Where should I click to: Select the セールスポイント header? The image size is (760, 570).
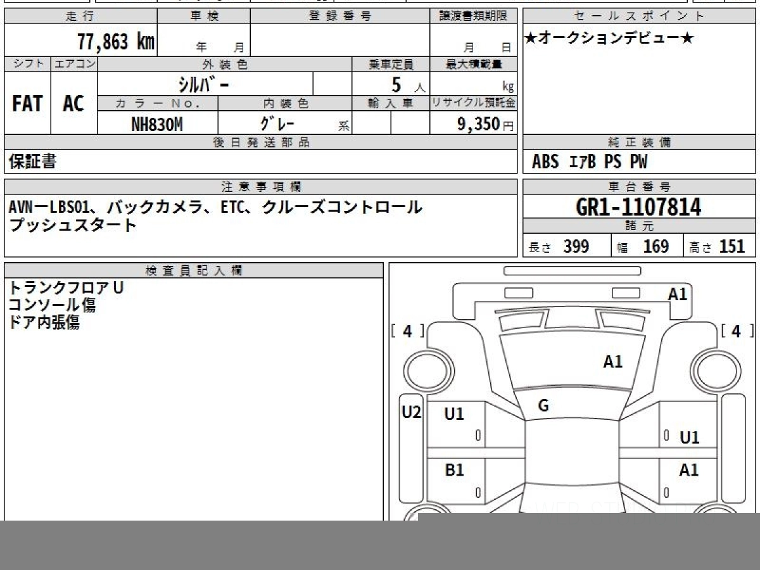(x=640, y=16)
